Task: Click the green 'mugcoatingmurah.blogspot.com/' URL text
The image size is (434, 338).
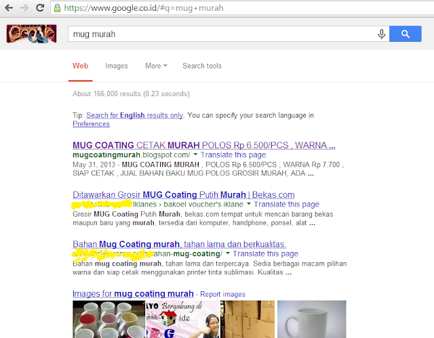Action: click(131, 154)
